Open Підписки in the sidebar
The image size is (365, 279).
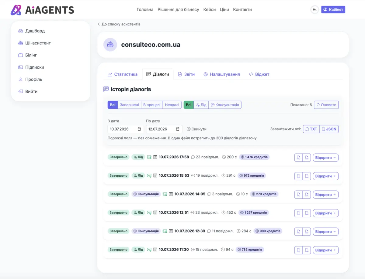(x=31, y=67)
